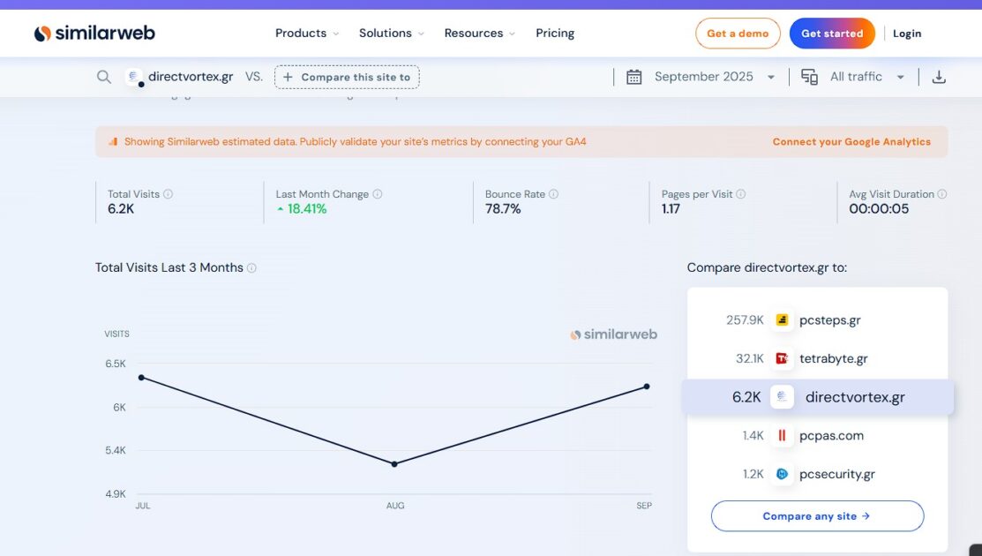Click pcsteps.gr favicon in compare list

click(x=782, y=320)
